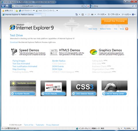This screenshot has height=131, width=138.
Task: Click the Refresh icon beside the address bar
Action: coord(85,6)
